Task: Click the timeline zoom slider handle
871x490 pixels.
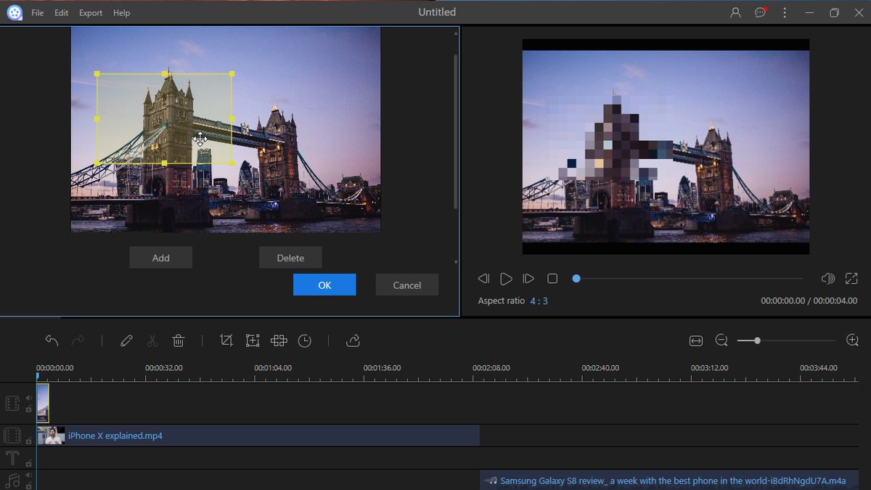Action: coord(757,340)
